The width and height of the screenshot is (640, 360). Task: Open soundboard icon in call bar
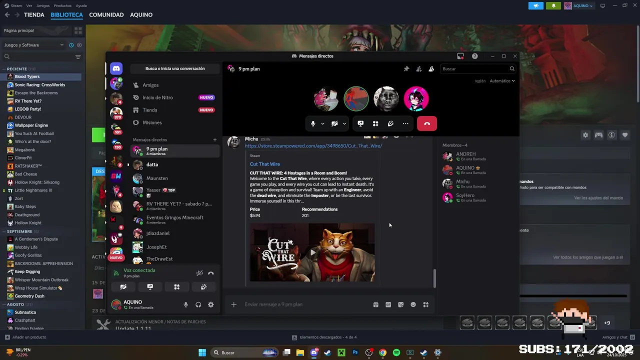(x=390, y=123)
